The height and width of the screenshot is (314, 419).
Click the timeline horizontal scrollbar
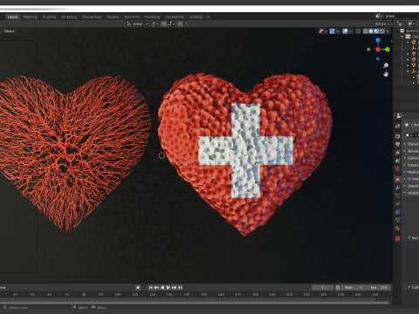[195, 303]
